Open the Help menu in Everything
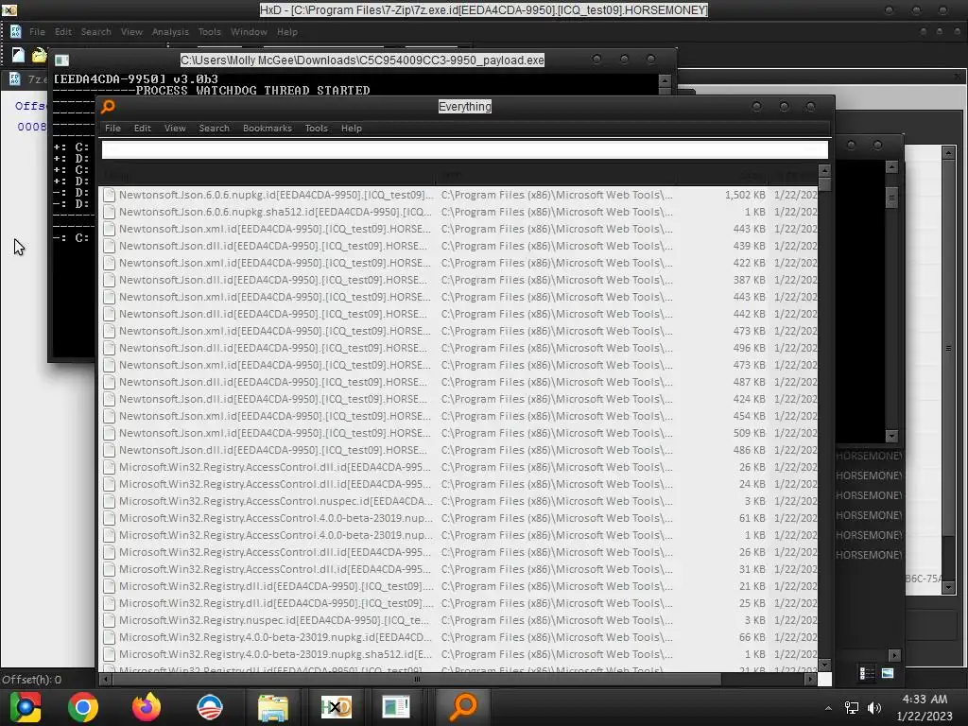The width and height of the screenshot is (968, 726). coord(352,128)
